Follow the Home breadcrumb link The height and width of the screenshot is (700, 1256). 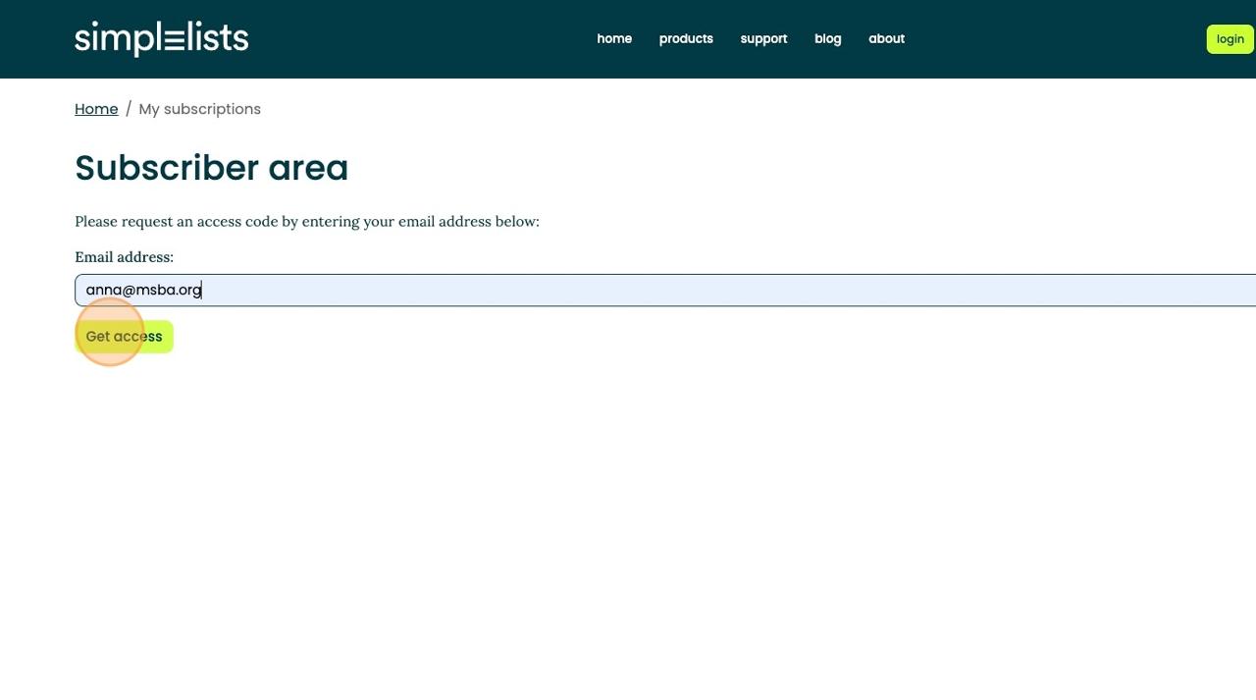pos(96,109)
